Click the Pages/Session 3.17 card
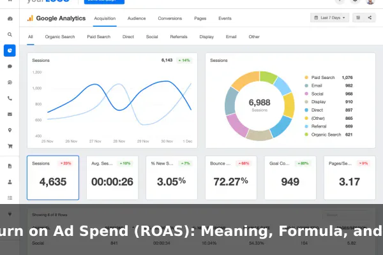 click(350, 178)
